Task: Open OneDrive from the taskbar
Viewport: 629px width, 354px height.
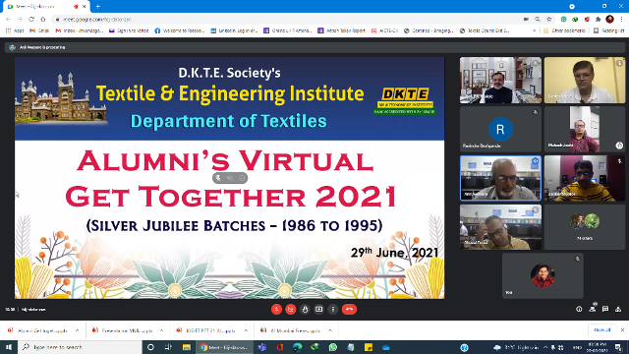Action: point(386,347)
